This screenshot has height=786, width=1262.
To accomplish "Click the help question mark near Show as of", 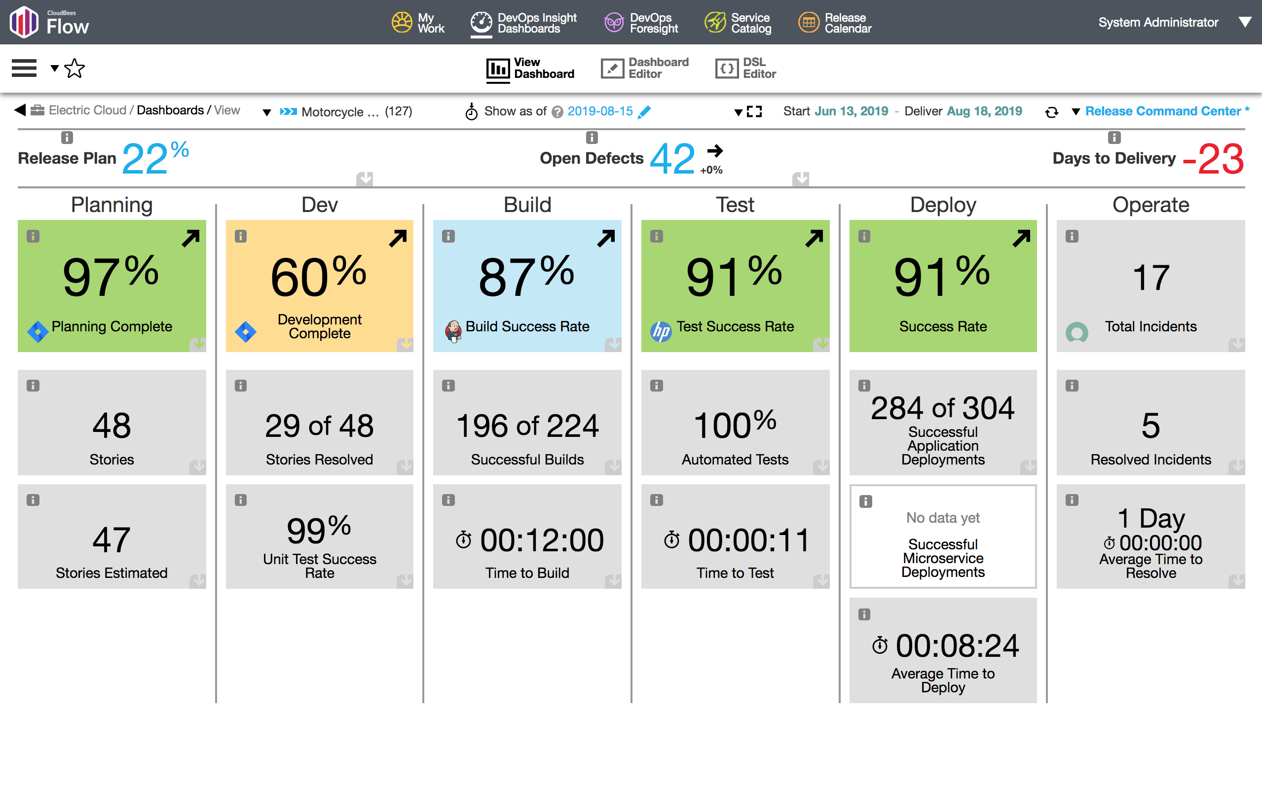I will pos(557,112).
